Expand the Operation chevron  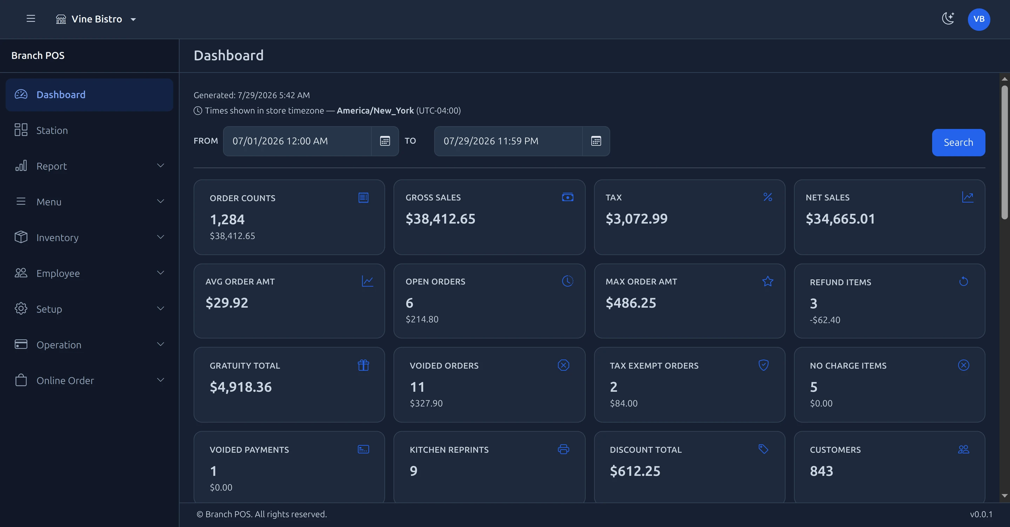pos(160,344)
